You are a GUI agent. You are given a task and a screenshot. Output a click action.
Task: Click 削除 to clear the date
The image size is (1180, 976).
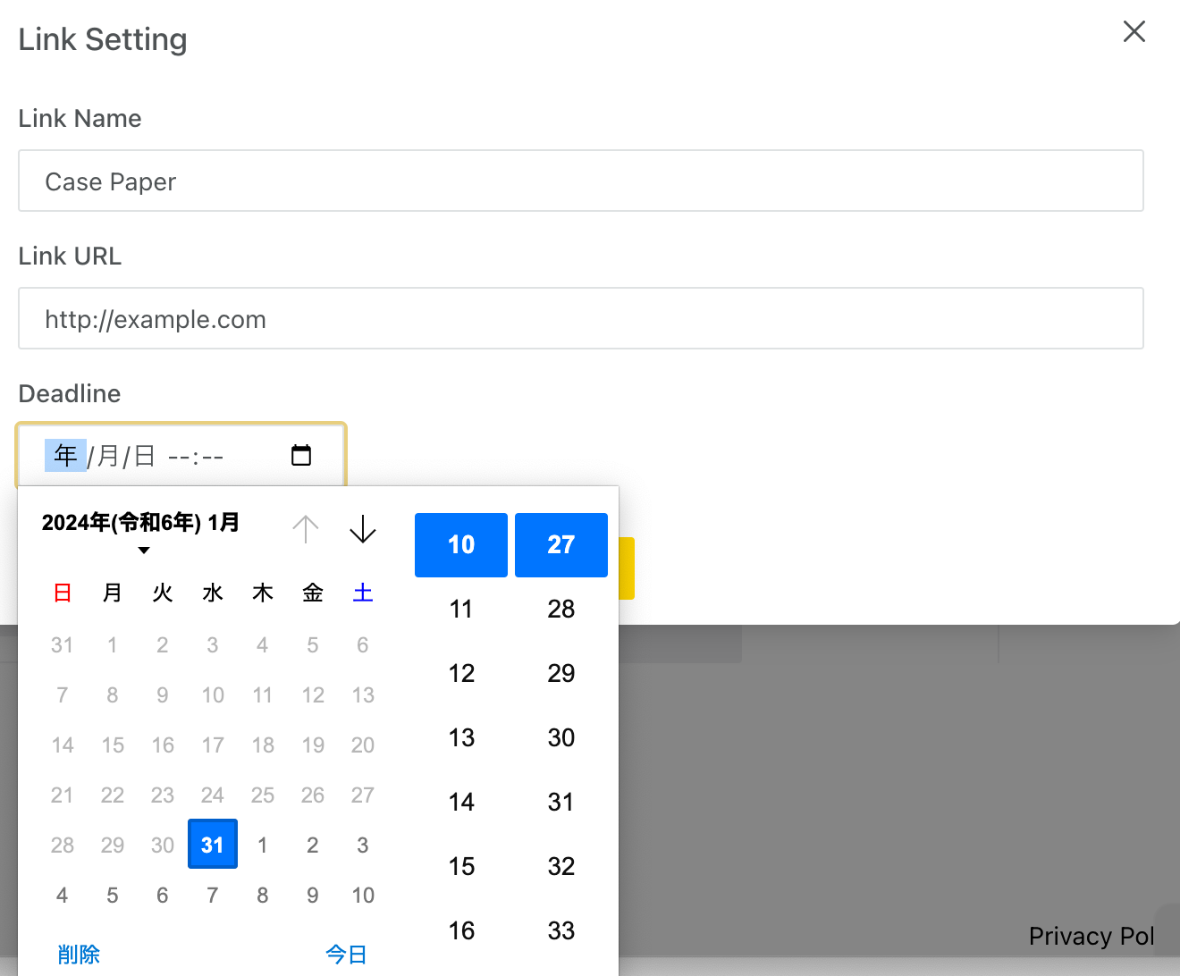click(x=79, y=955)
